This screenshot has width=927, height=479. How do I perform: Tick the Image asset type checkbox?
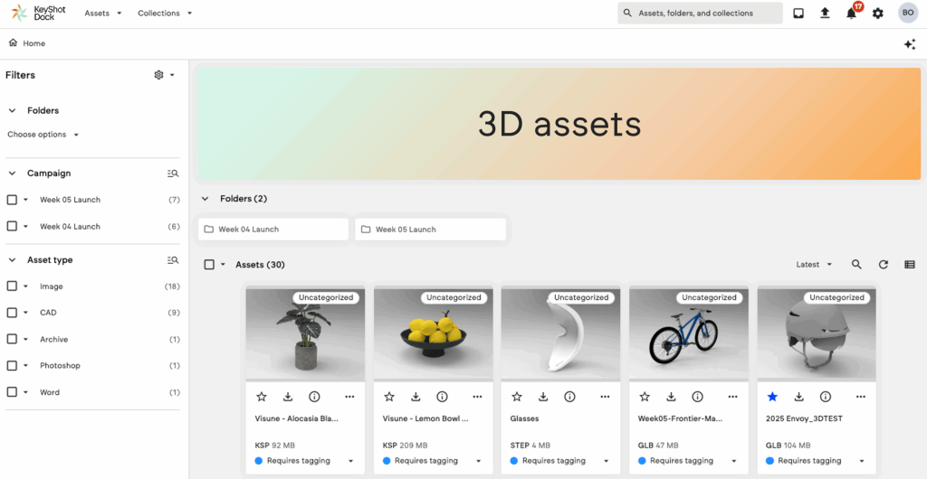(12, 286)
